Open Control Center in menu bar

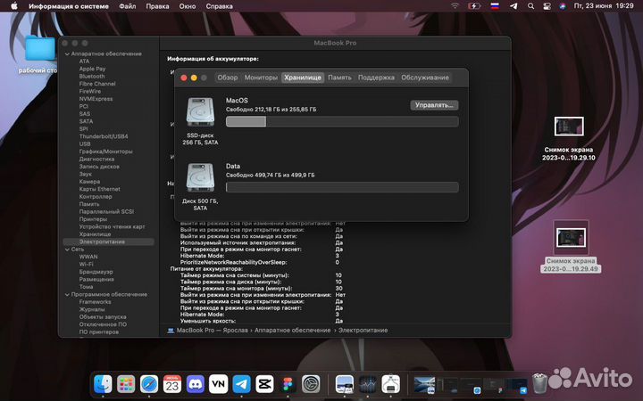[x=547, y=6]
